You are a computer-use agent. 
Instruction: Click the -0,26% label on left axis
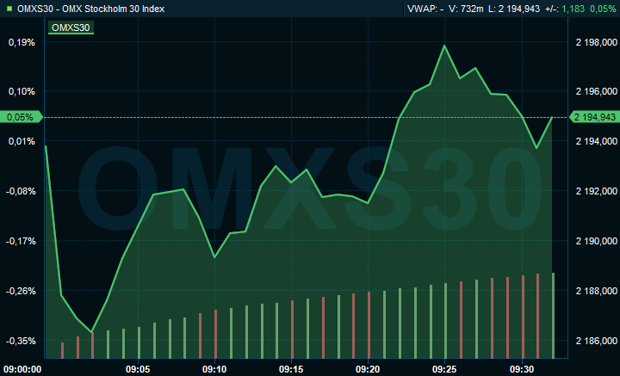tap(21, 291)
